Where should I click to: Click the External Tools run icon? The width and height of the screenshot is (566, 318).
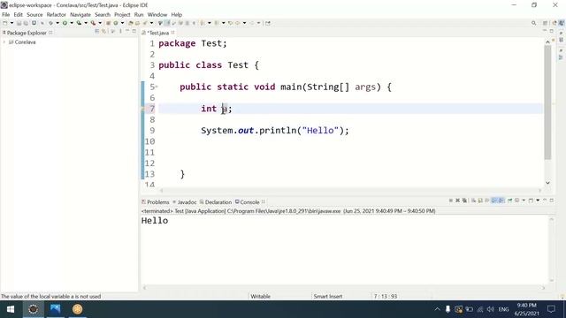pyautogui.click(x=93, y=23)
